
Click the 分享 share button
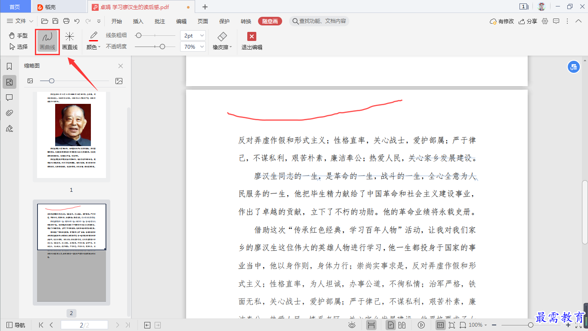(528, 21)
